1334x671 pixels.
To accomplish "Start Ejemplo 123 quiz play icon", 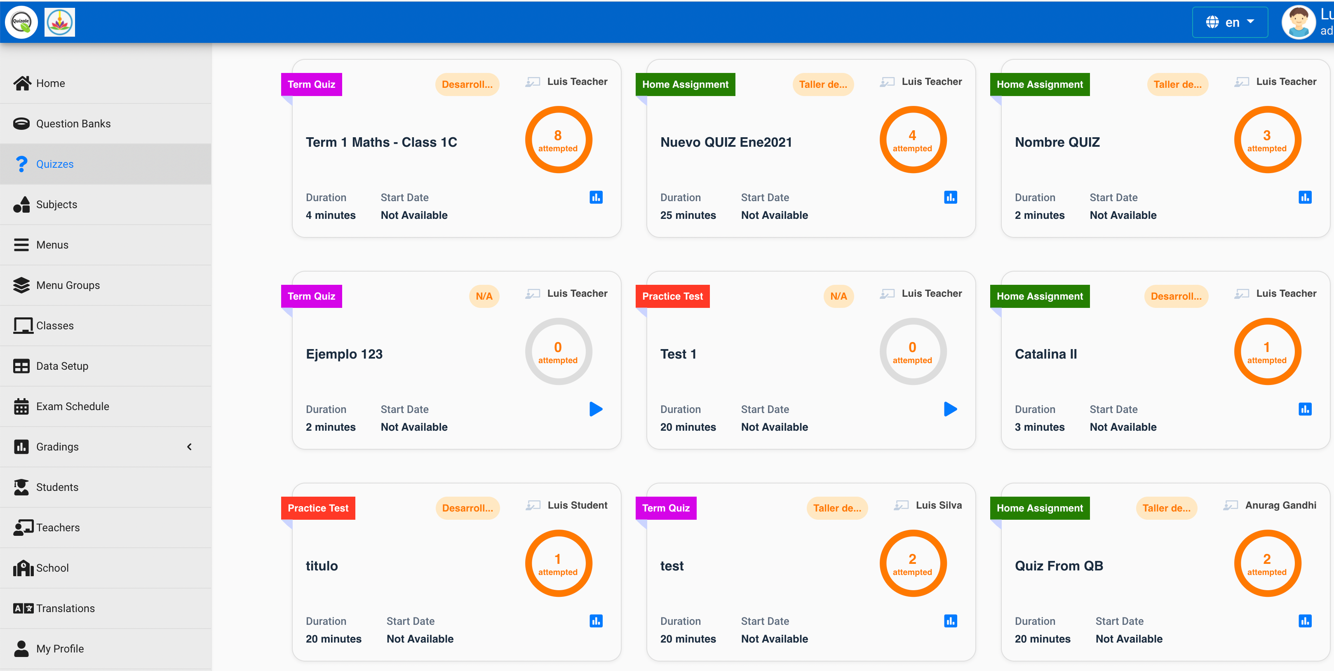I will coord(596,409).
